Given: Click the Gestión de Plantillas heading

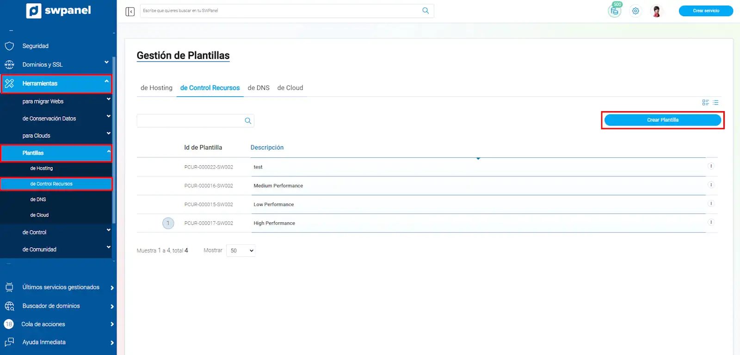Looking at the screenshot, I should coord(183,56).
